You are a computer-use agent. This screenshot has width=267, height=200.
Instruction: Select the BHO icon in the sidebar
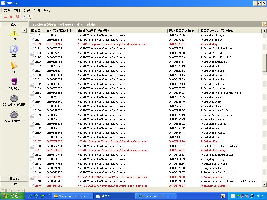tap(14, 51)
